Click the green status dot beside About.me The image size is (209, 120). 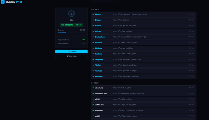click(93, 88)
